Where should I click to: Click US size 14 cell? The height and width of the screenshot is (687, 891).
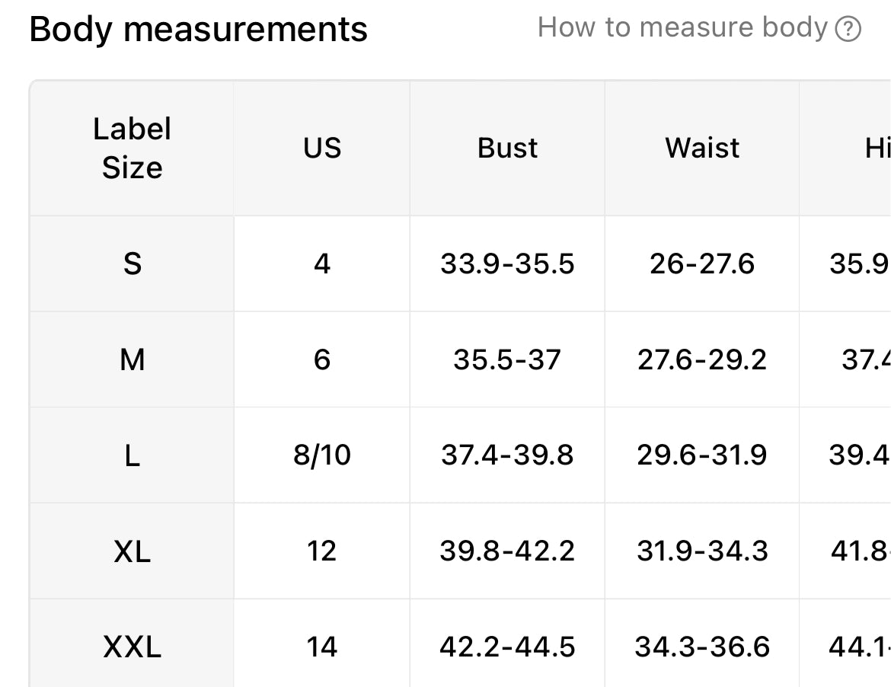(321, 647)
